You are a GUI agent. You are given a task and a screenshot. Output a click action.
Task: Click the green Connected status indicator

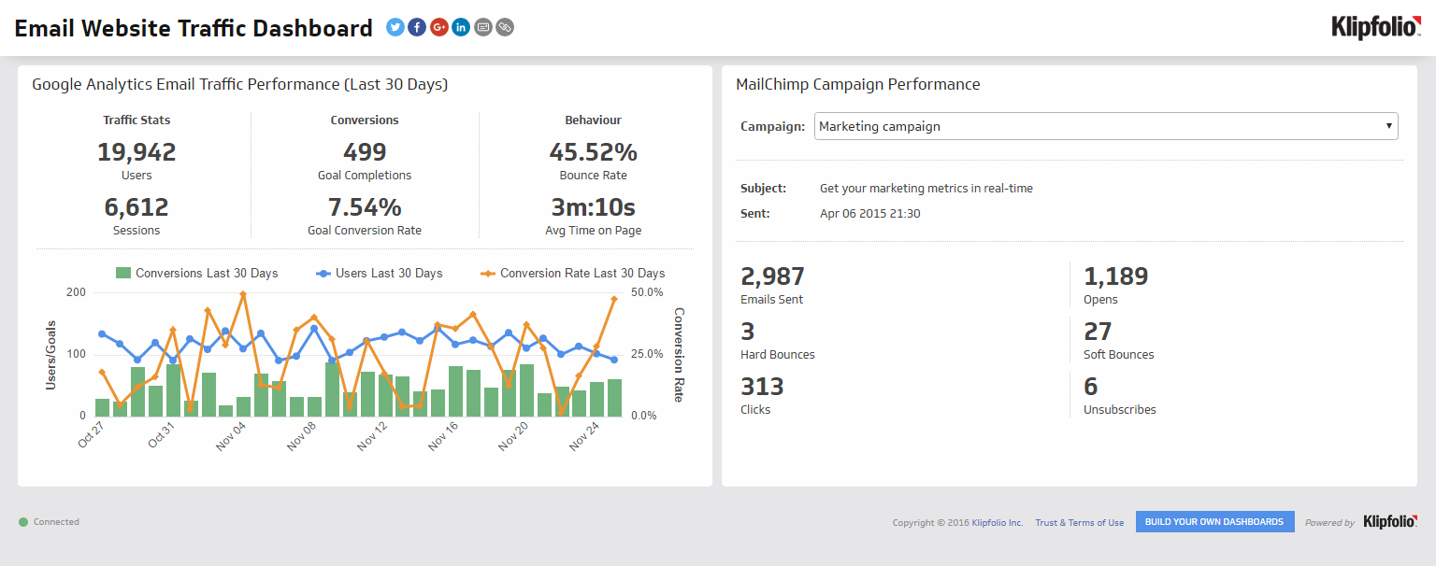(x=23, y=521)
